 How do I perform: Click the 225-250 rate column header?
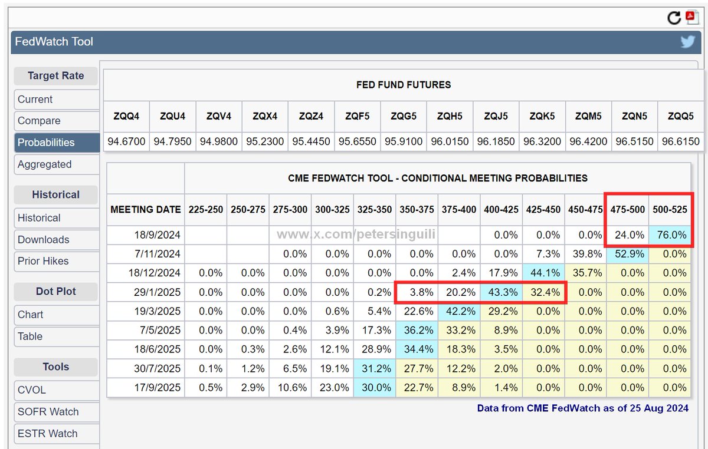(206, 209)
